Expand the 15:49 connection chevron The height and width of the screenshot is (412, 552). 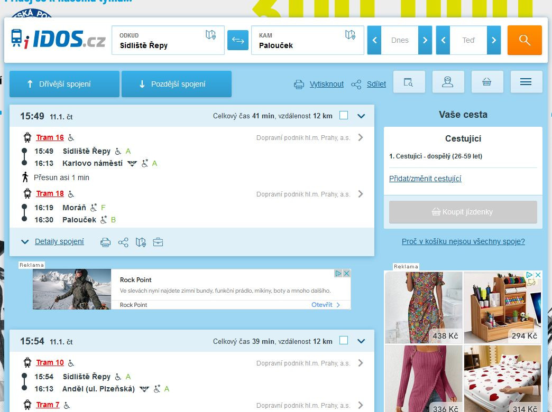(x=361, y=116)
